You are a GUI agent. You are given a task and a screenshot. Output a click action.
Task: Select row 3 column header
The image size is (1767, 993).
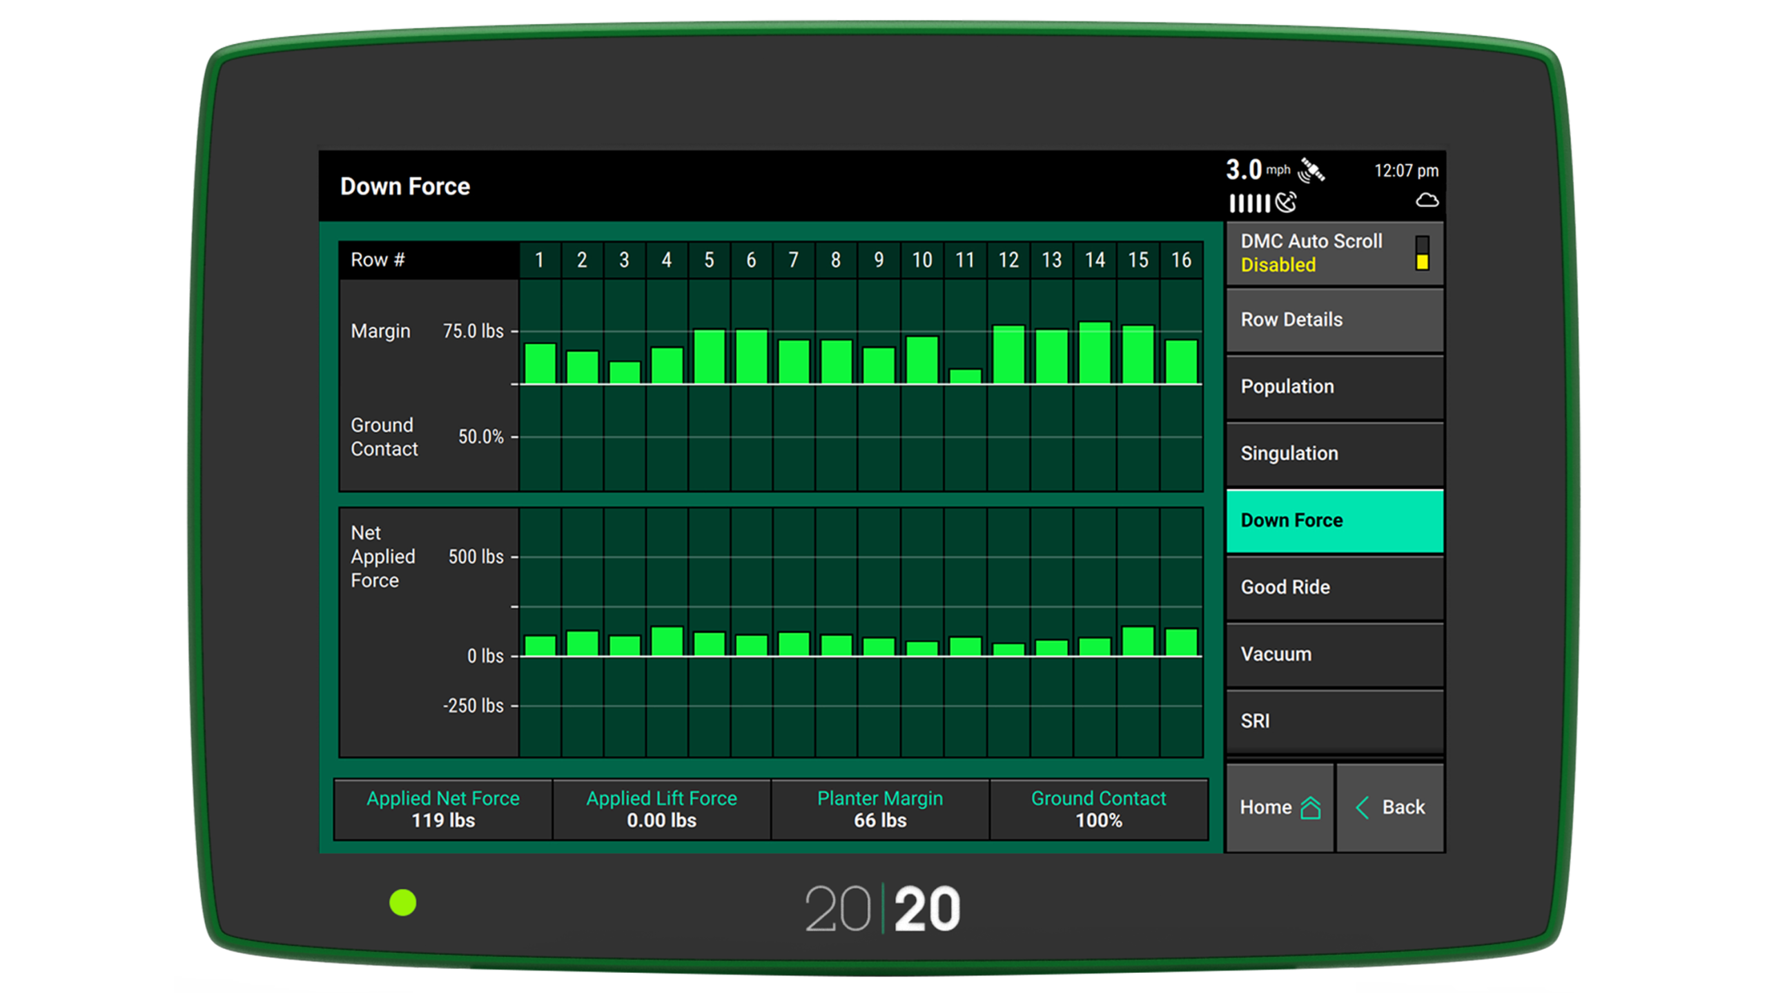(x=625, y=261)
